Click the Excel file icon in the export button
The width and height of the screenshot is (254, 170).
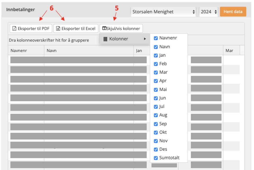(58, 29)
